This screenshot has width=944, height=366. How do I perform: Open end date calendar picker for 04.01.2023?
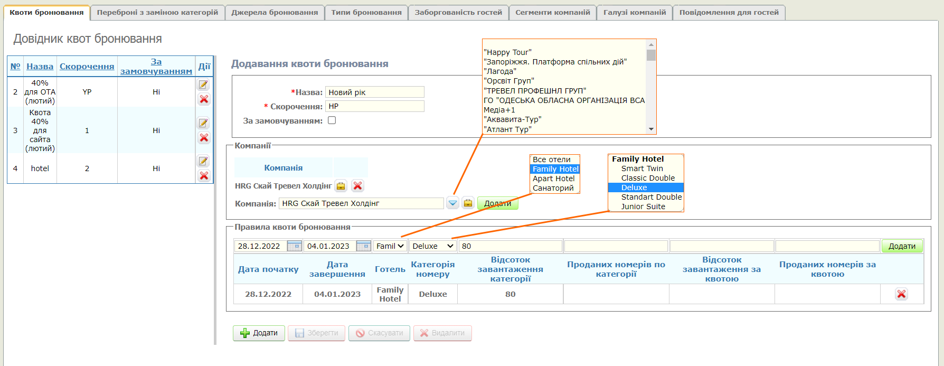click(364, 246)
